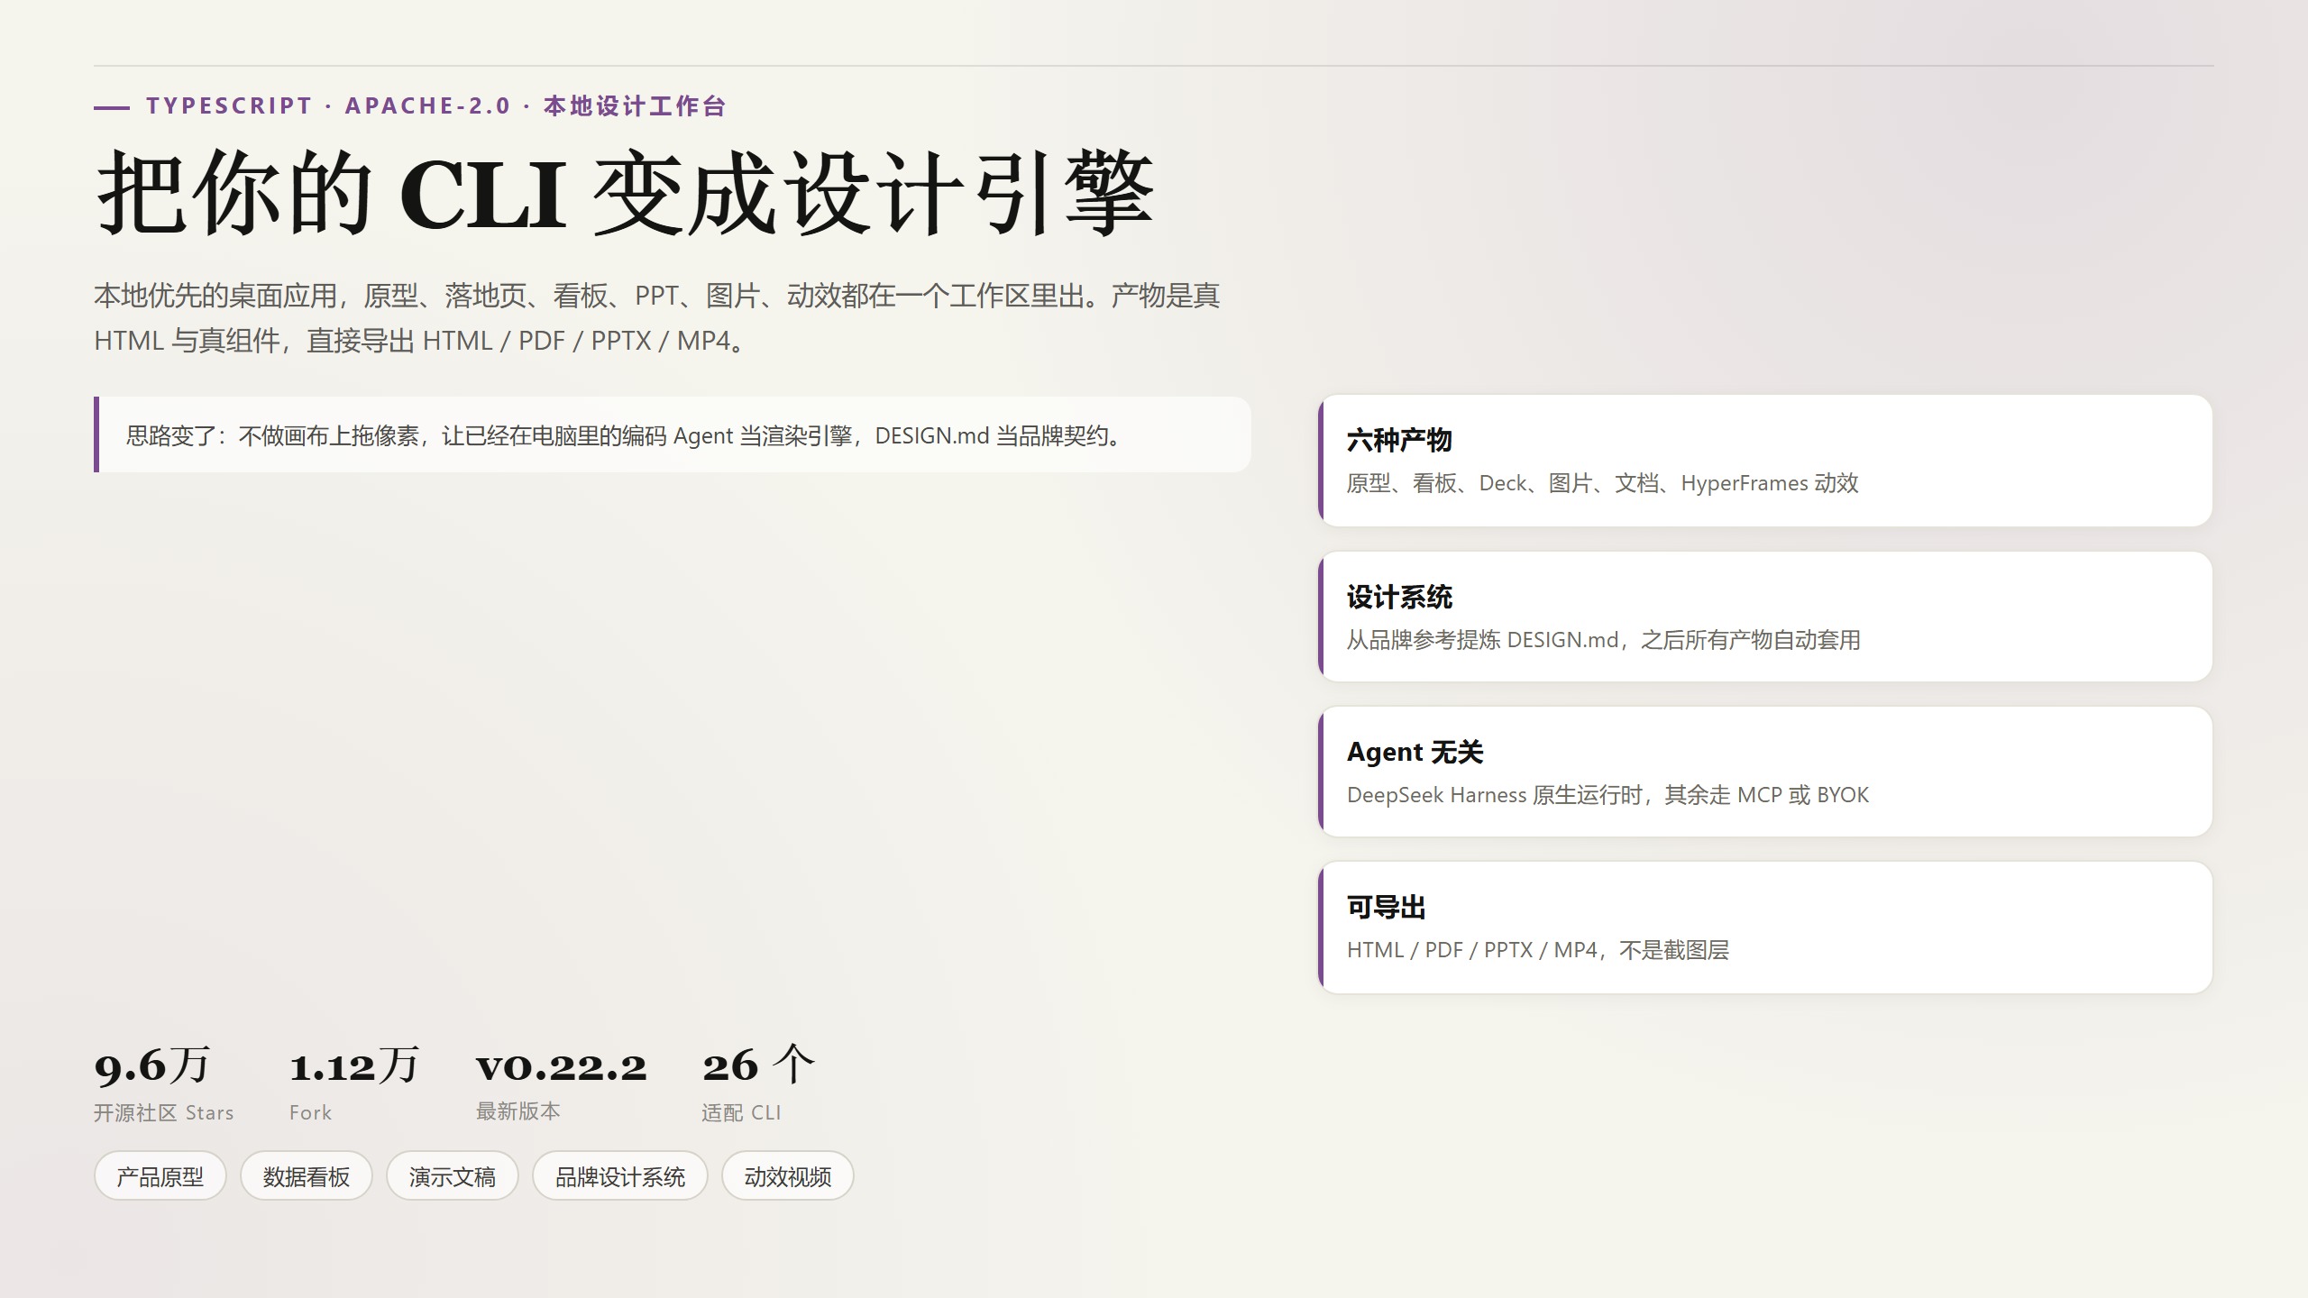
Task: Open the 设计系统 feature card
Action: coord(1765,617)
